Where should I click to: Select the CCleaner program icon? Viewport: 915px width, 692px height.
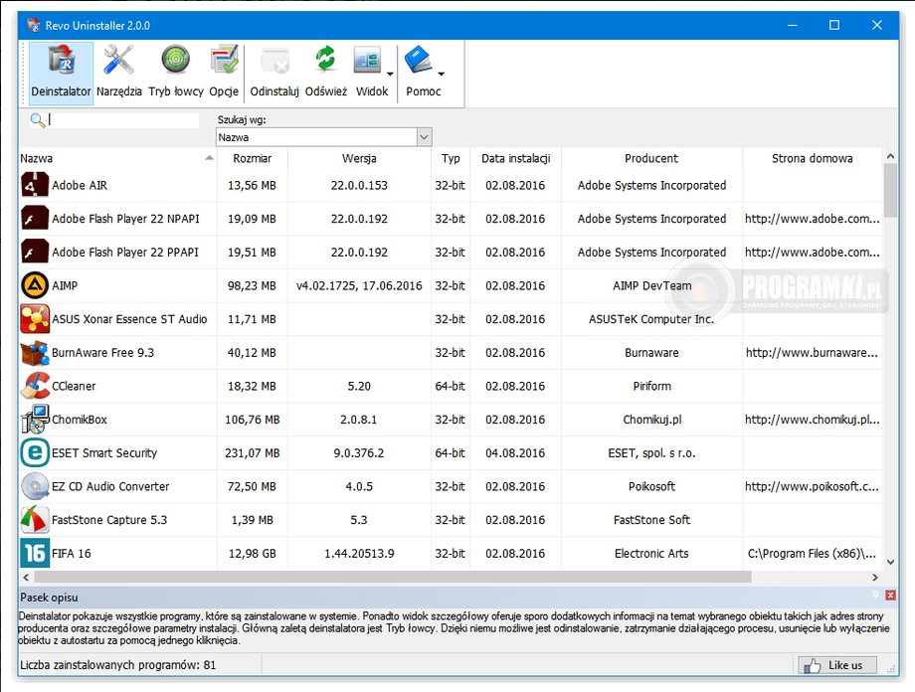pos(35,386)
